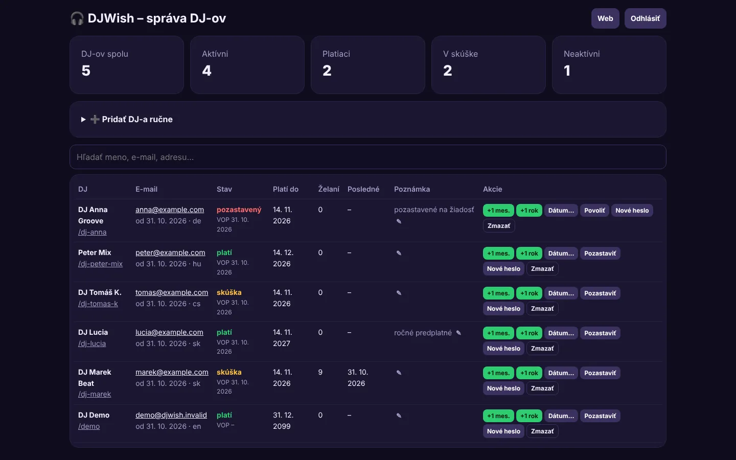Edit pencil next to 'ročné predplatné' note

(x=458, y=333)
